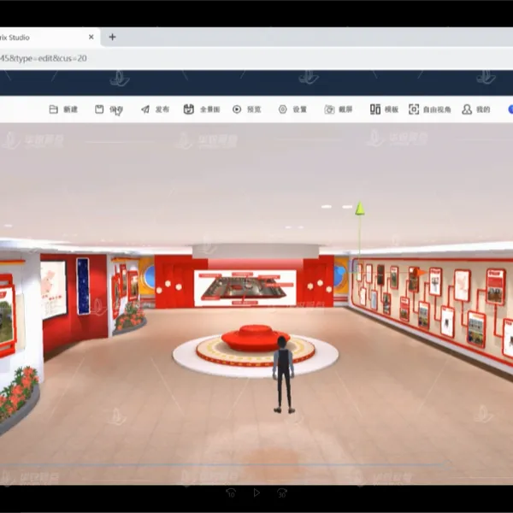Select the floor map display on back wall
The height and width of the screenshot is (513, 513).
(245, 288)
